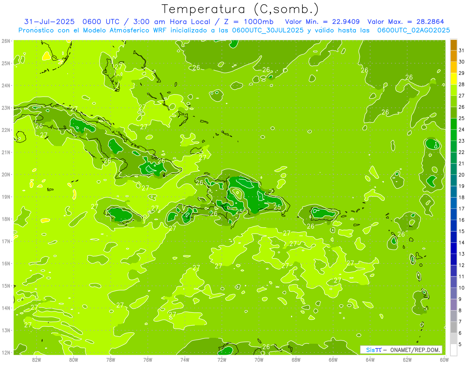472x365 pixels.
Task: Click the title "Temperatura (C,somb.)"
Action: pos(240,9)
